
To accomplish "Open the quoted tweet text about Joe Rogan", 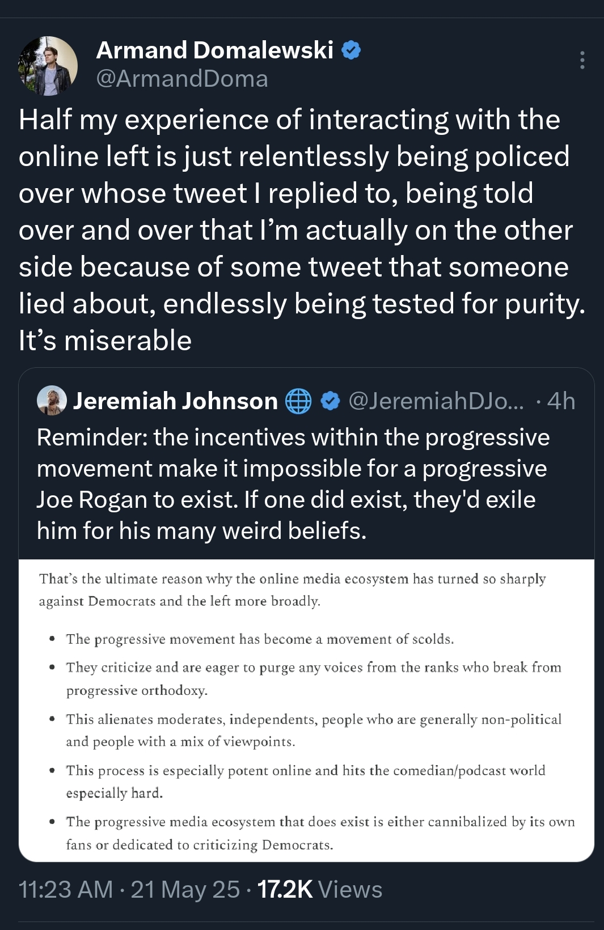I will [293, 484].
